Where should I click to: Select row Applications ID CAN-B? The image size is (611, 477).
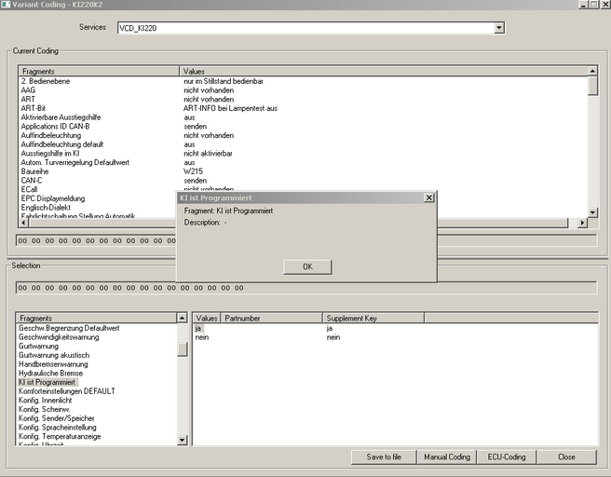click(55, 127)
